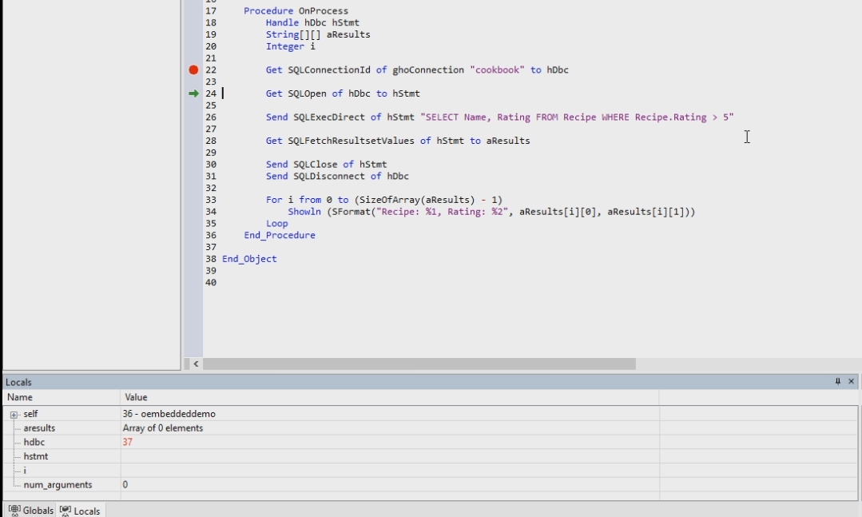The image size is (862, 517).
Task: Remove the red breakpoint on line 22
Action: 193,70
